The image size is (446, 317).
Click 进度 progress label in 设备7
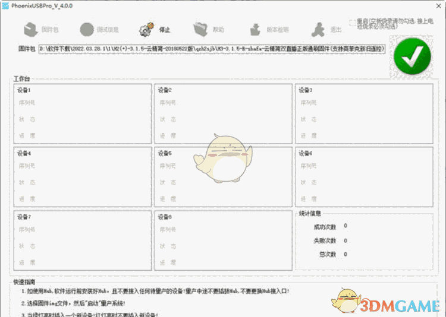click(27, 263)
